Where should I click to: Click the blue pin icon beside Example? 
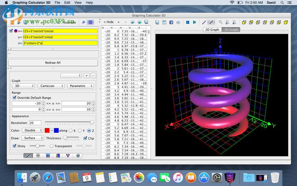pos(83,22)
